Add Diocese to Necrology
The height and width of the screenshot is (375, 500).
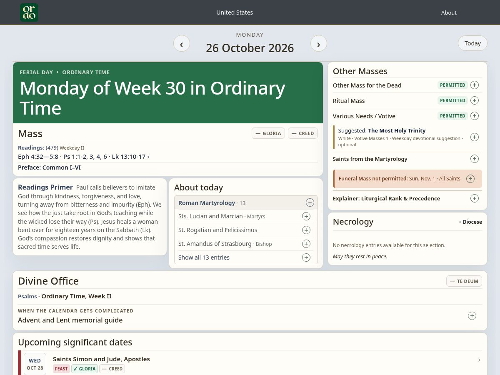pos(470,222)
